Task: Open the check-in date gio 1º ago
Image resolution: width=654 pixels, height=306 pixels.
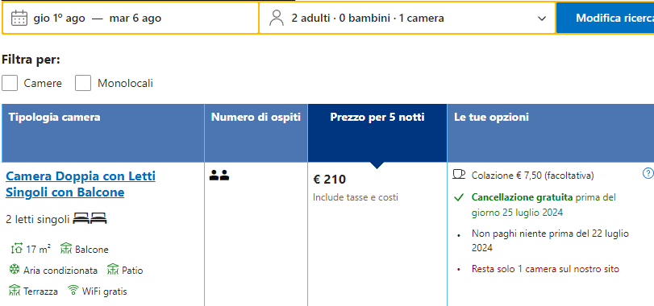Action: [x=59, y=19]
